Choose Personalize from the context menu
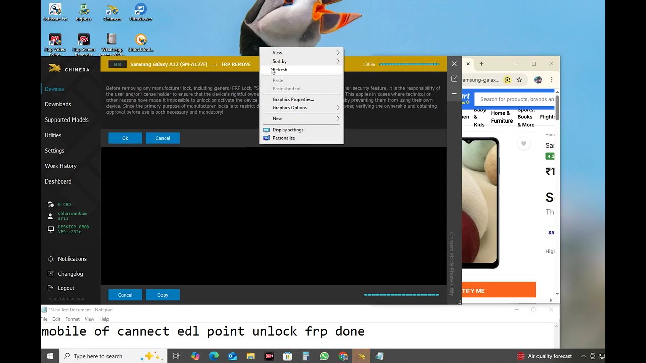Viewport: 646px width, 363px height. click(301, 138)
